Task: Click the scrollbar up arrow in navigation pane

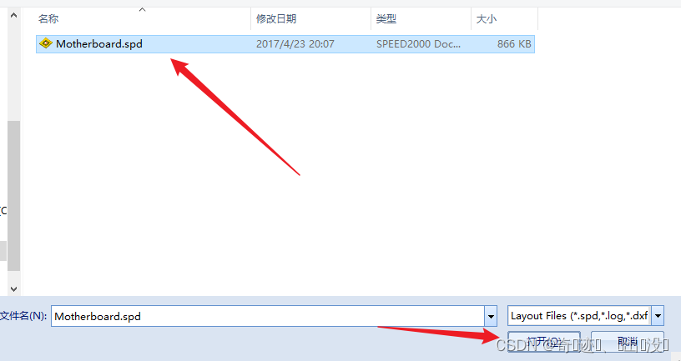Action: (x=13, y=16)
